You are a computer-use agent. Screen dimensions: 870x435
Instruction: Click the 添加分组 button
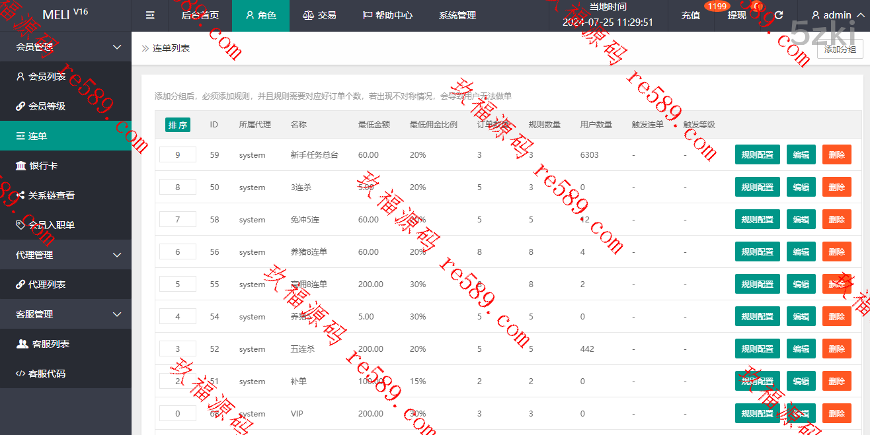tap(840, 50)
